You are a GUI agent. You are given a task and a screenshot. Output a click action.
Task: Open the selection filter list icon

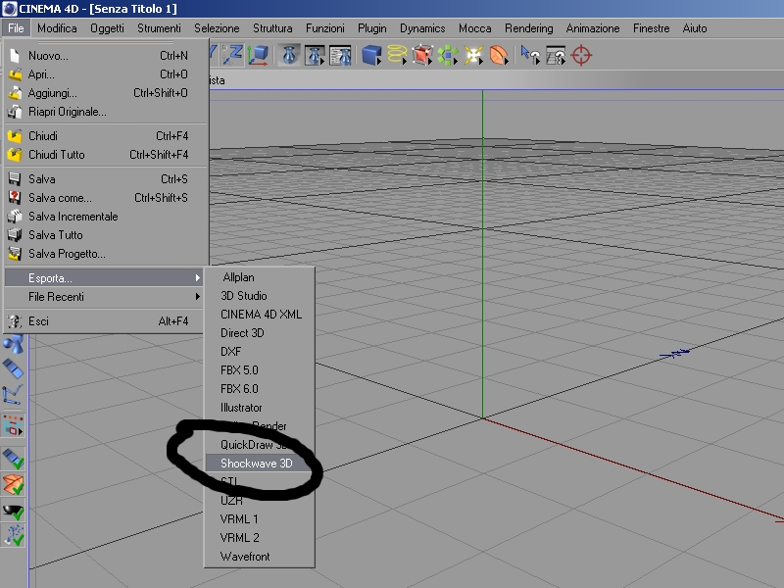556,55
